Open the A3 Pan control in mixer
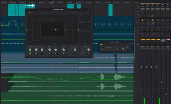 153,35
